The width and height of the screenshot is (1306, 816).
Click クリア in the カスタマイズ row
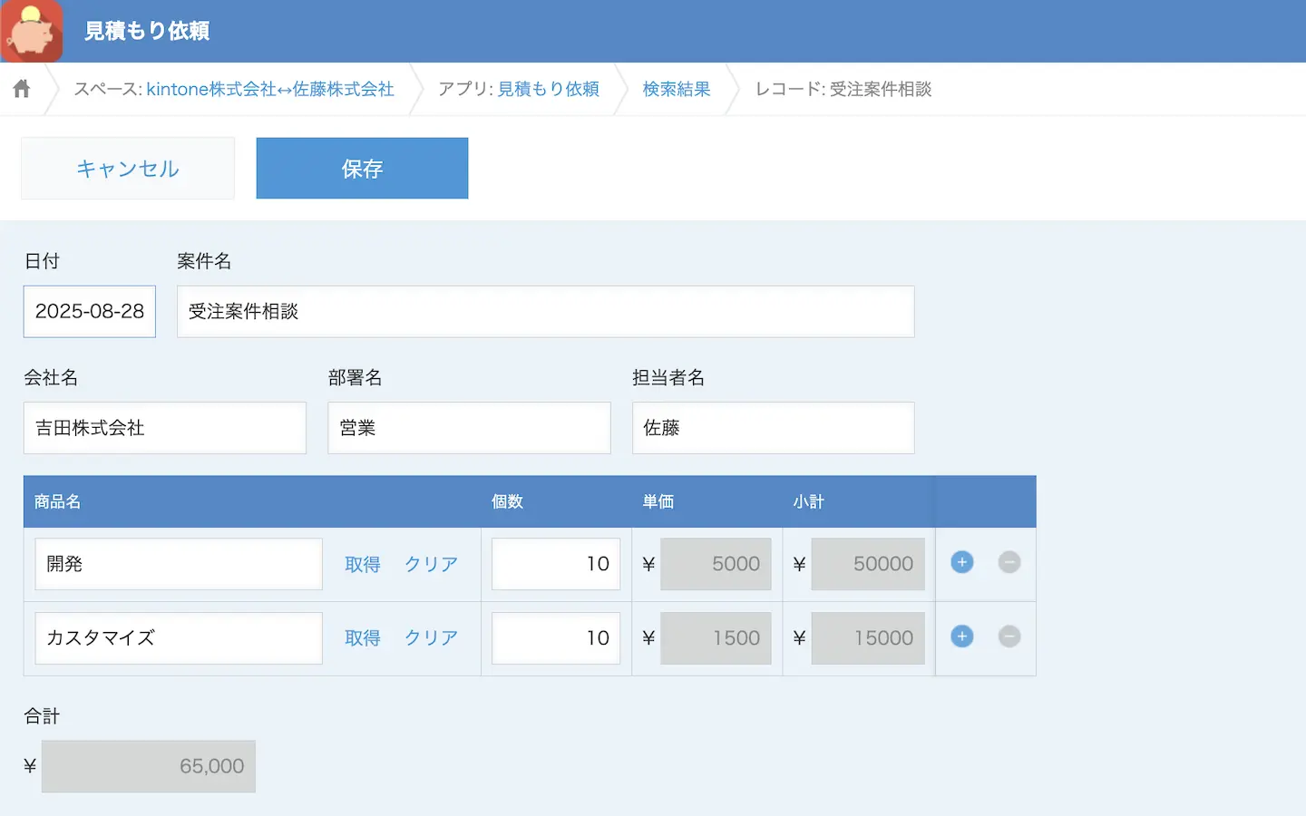[x=431, y=638]
